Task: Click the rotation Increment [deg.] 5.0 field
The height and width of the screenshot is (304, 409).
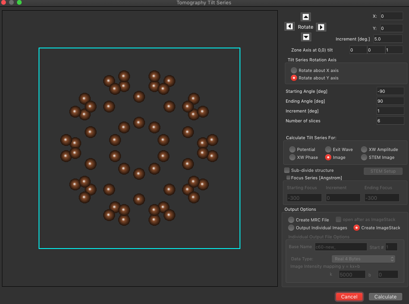Action: point(388,39)
